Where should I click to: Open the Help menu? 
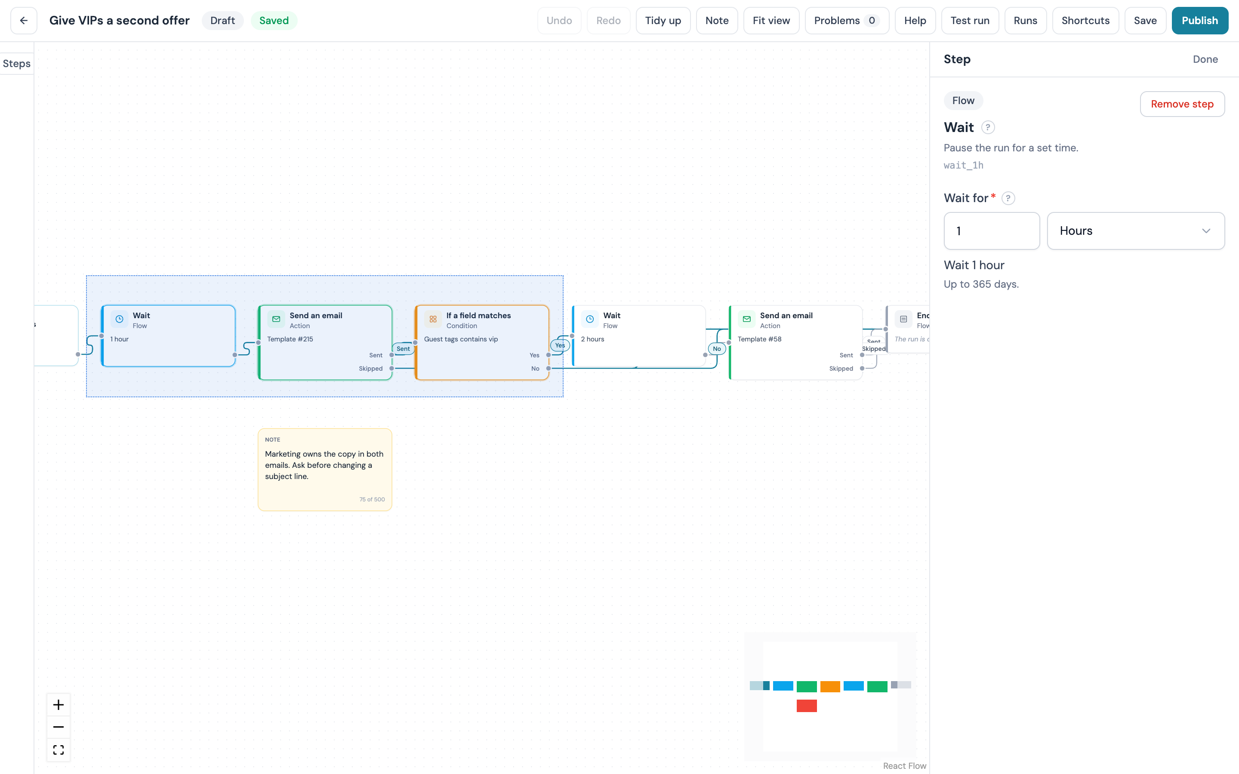pyautogui.click(x=915, y=21)
